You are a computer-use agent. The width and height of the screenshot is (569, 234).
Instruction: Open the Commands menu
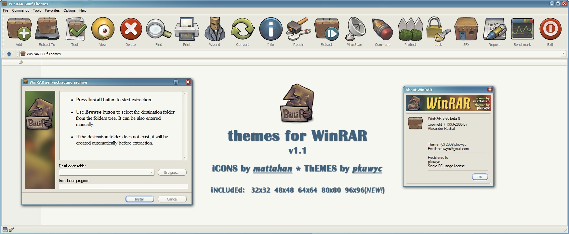[20, 10]
